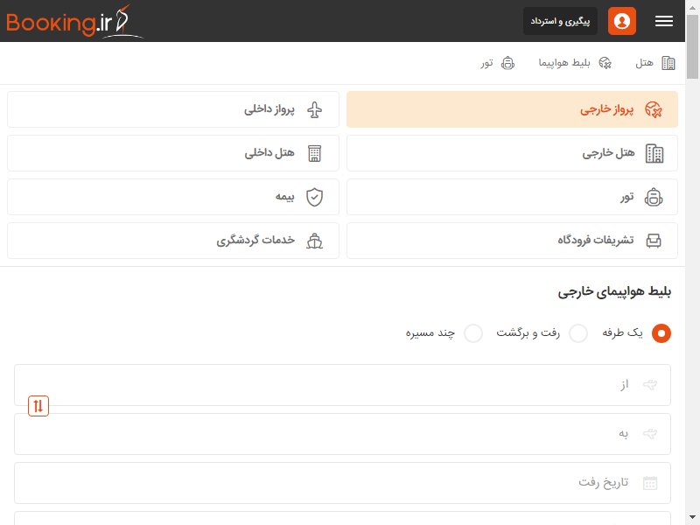Choose the چند مسیره radio option
Screen dimensions: 700x525
coord(473,333)
